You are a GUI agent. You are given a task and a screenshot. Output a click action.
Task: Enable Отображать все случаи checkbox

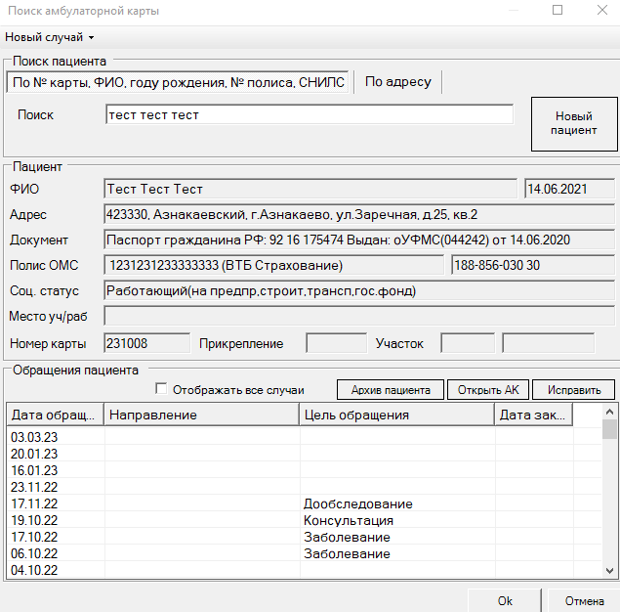tap(162, 389)
